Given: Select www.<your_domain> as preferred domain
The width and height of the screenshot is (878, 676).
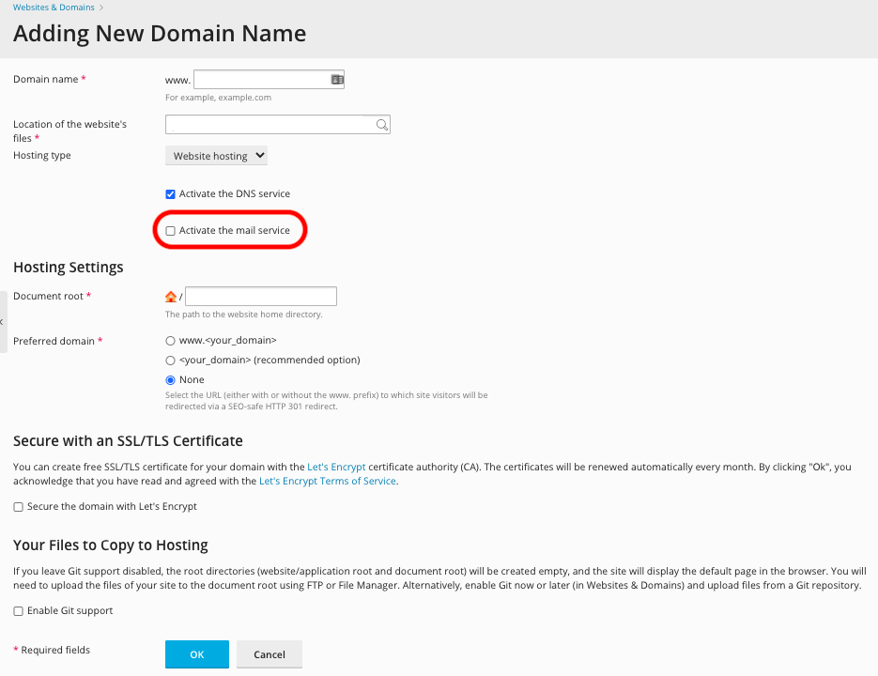Looking at the screenshot, I should click(x=170, y=341).
